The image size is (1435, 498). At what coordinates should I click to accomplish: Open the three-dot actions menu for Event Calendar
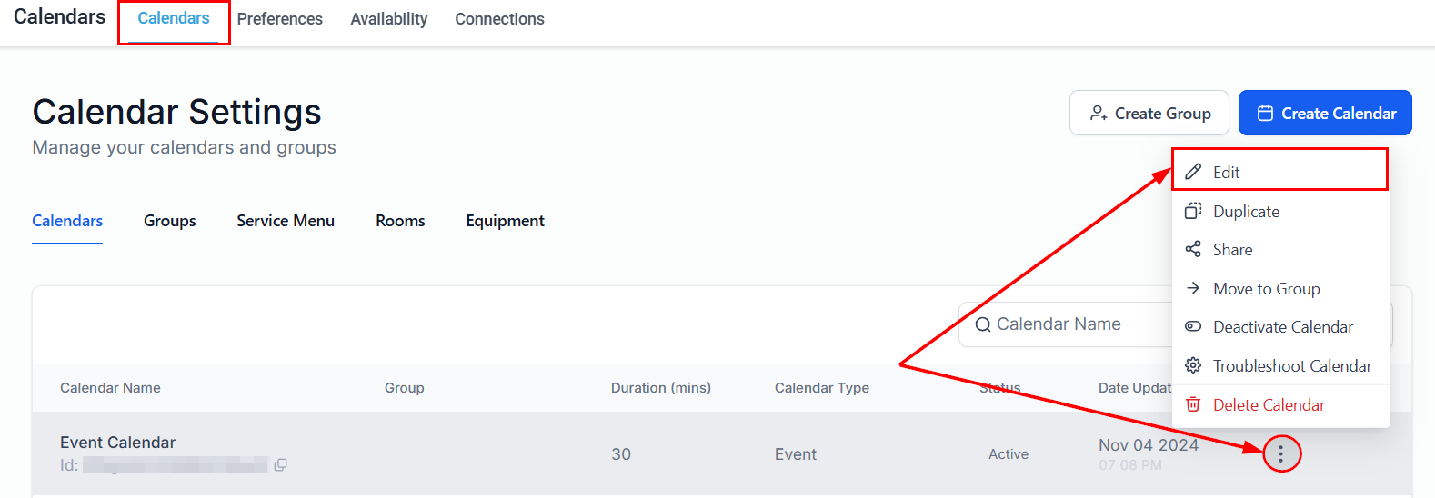[x=1280, y=453]
